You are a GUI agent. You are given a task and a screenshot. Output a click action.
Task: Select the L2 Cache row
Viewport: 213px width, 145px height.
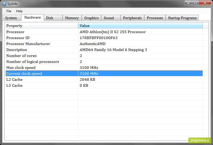(104, 79)
